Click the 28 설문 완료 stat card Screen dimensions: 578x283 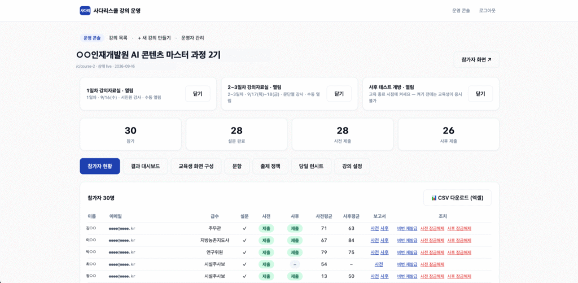(237, 134)
